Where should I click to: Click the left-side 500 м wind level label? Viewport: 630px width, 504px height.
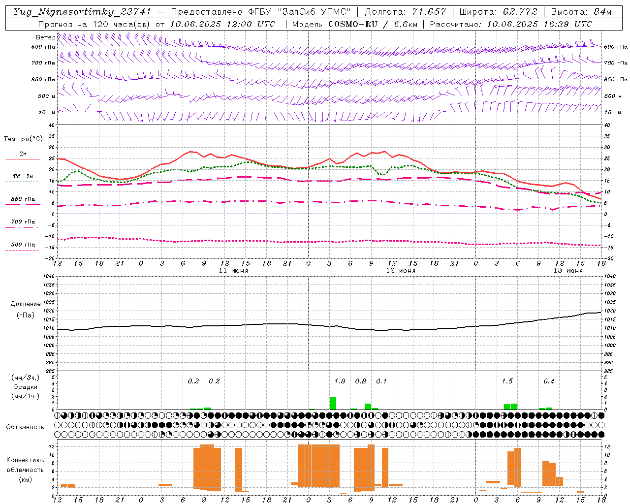click(47, 96)
